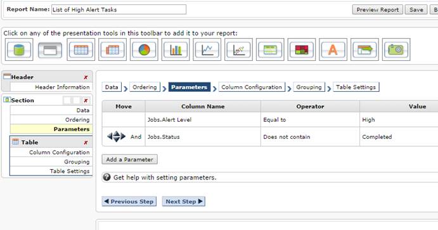This screenshot has width=438, height=230.
Task: Click the Does not contain operator cell
Action: coord(311,137)
